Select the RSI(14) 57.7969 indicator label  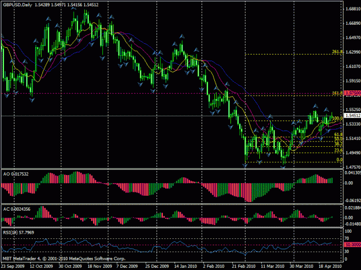(18, 233)
